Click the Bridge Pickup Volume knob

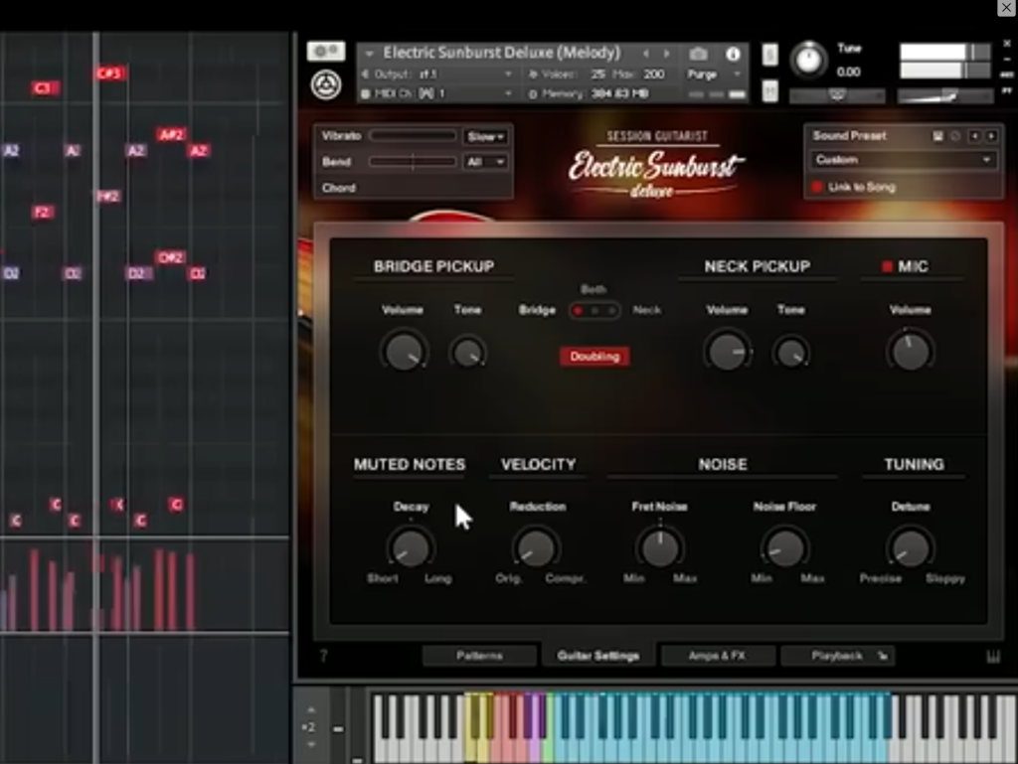(404, 352)
